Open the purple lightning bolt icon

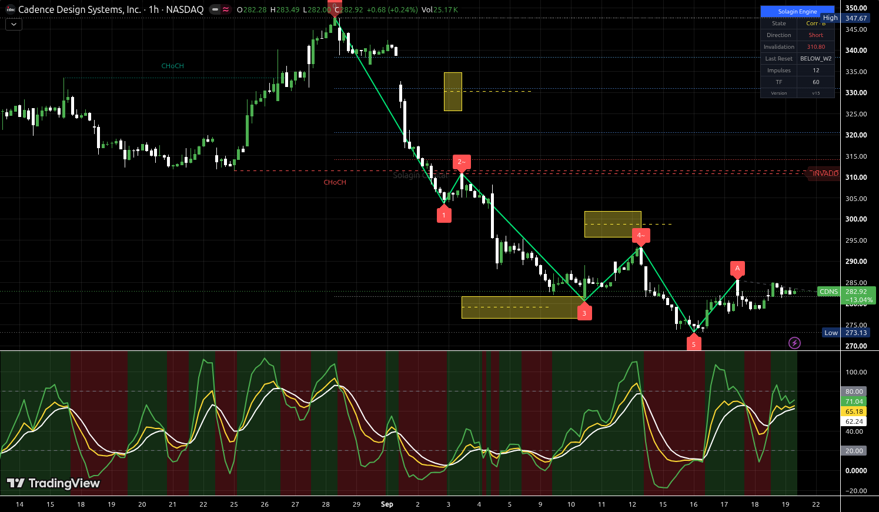click(794, 343)
